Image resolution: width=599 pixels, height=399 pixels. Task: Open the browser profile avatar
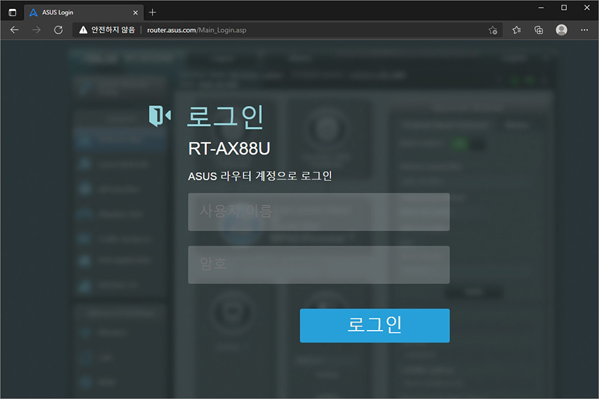tap(561, 30)
